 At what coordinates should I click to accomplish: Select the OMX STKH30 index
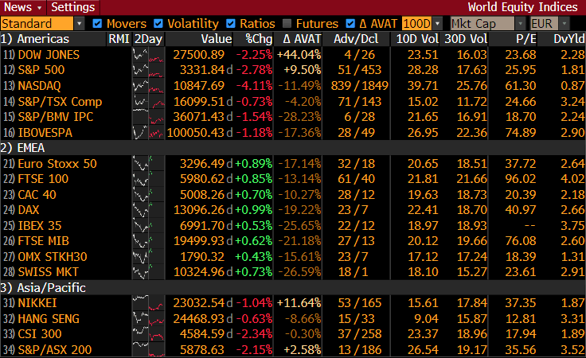pos(53,256)
